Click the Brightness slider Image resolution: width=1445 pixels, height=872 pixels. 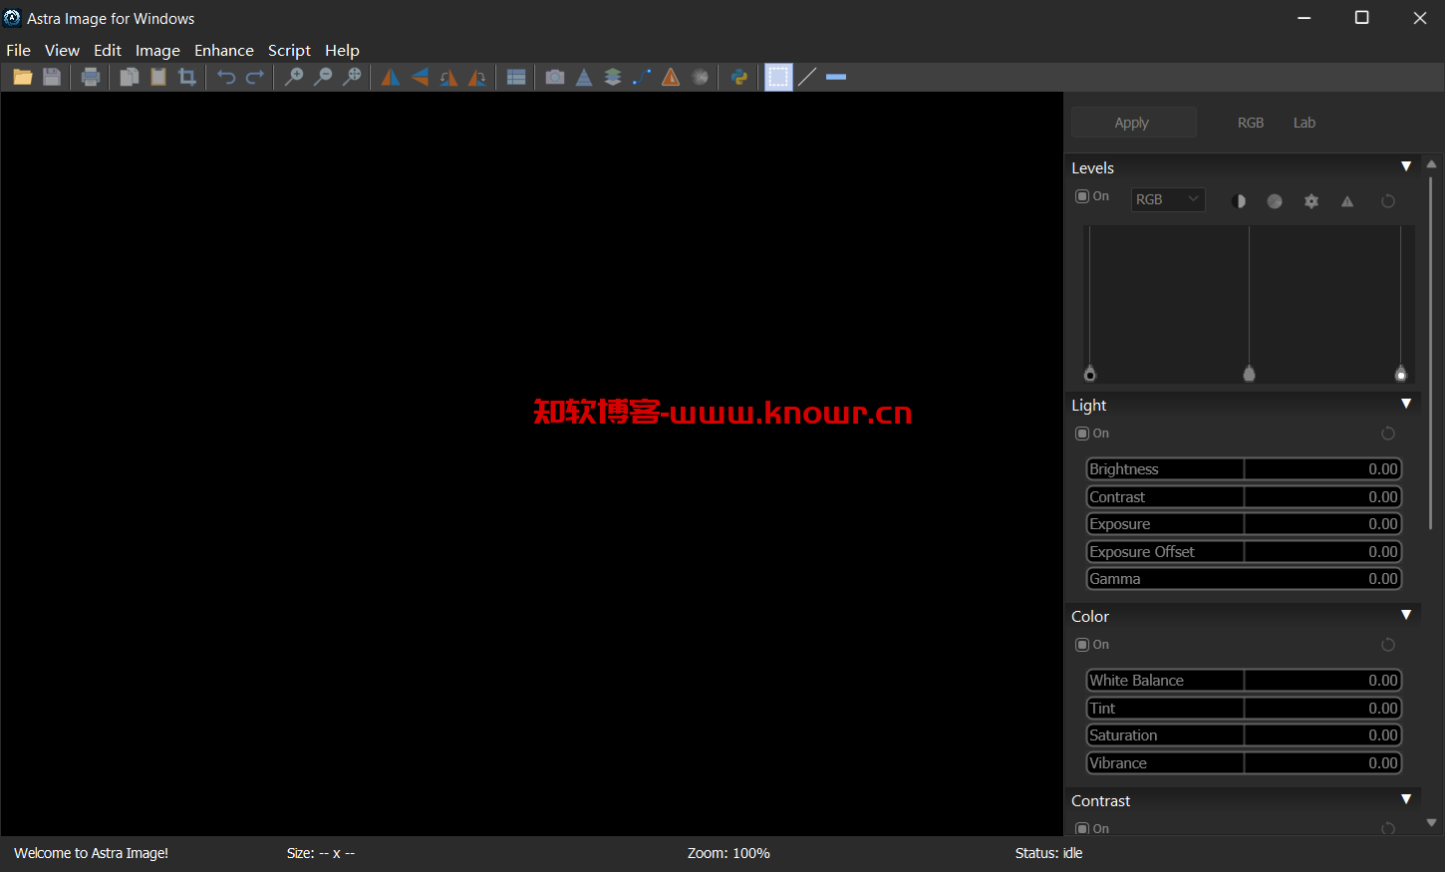[1244, 469]
